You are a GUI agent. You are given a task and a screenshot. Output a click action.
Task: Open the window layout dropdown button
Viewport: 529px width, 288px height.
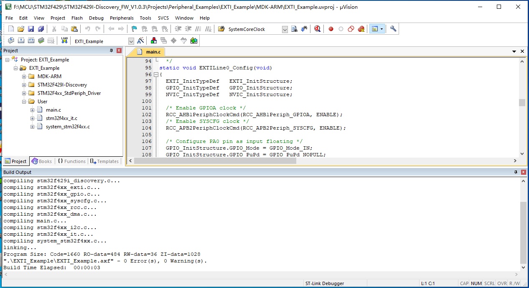click(x=382, y=29)
